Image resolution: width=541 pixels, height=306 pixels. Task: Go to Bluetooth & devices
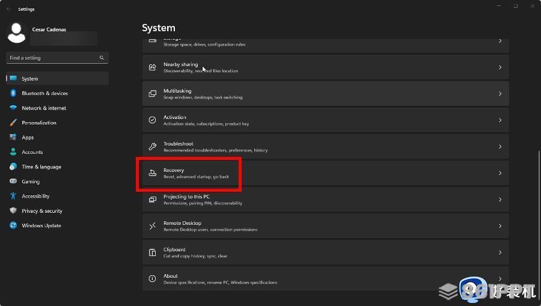tap(57, 93)
